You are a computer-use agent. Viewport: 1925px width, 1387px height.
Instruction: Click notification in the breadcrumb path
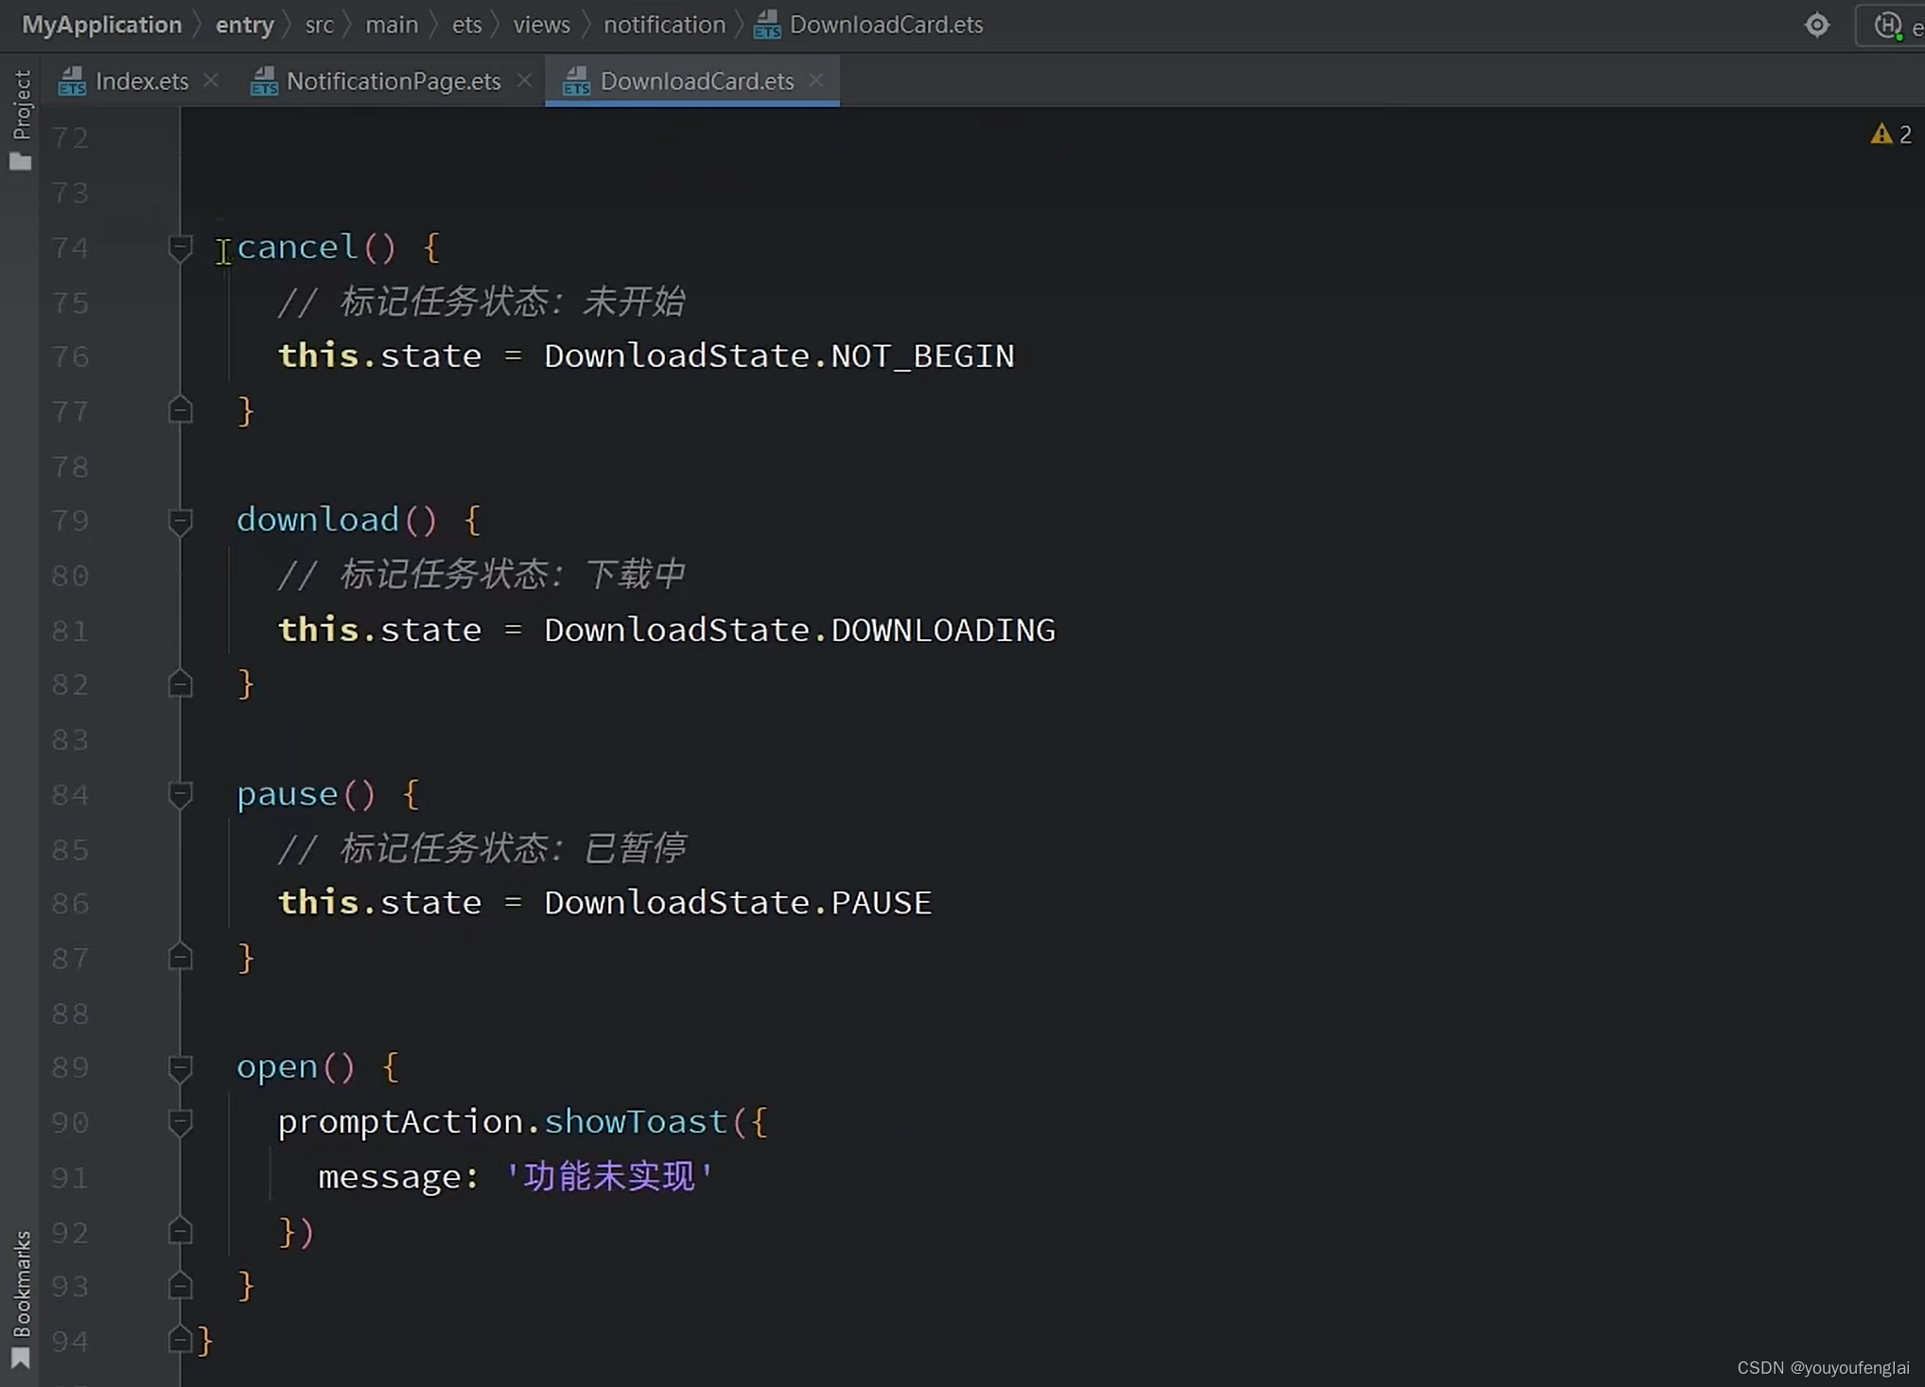(664, 25)
